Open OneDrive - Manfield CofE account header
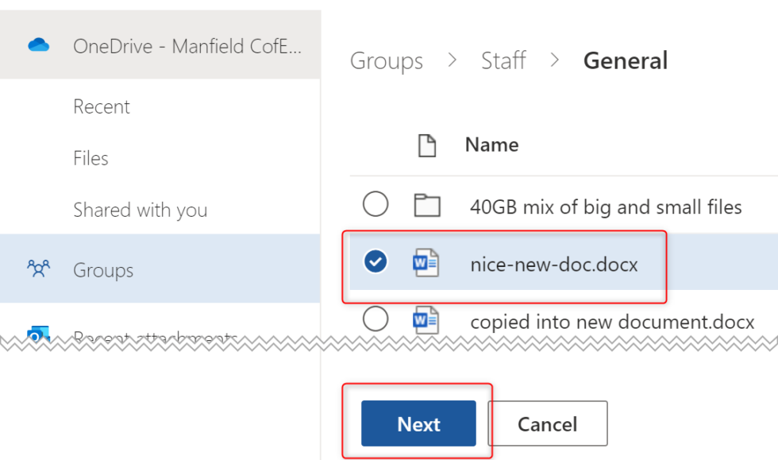 [x=188, y=46]
